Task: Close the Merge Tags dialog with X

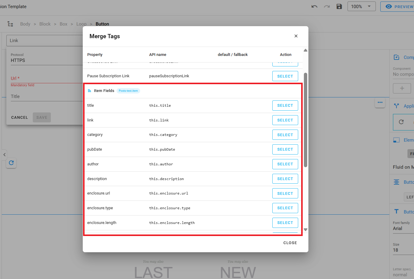Action: click(x=296, y=36)
